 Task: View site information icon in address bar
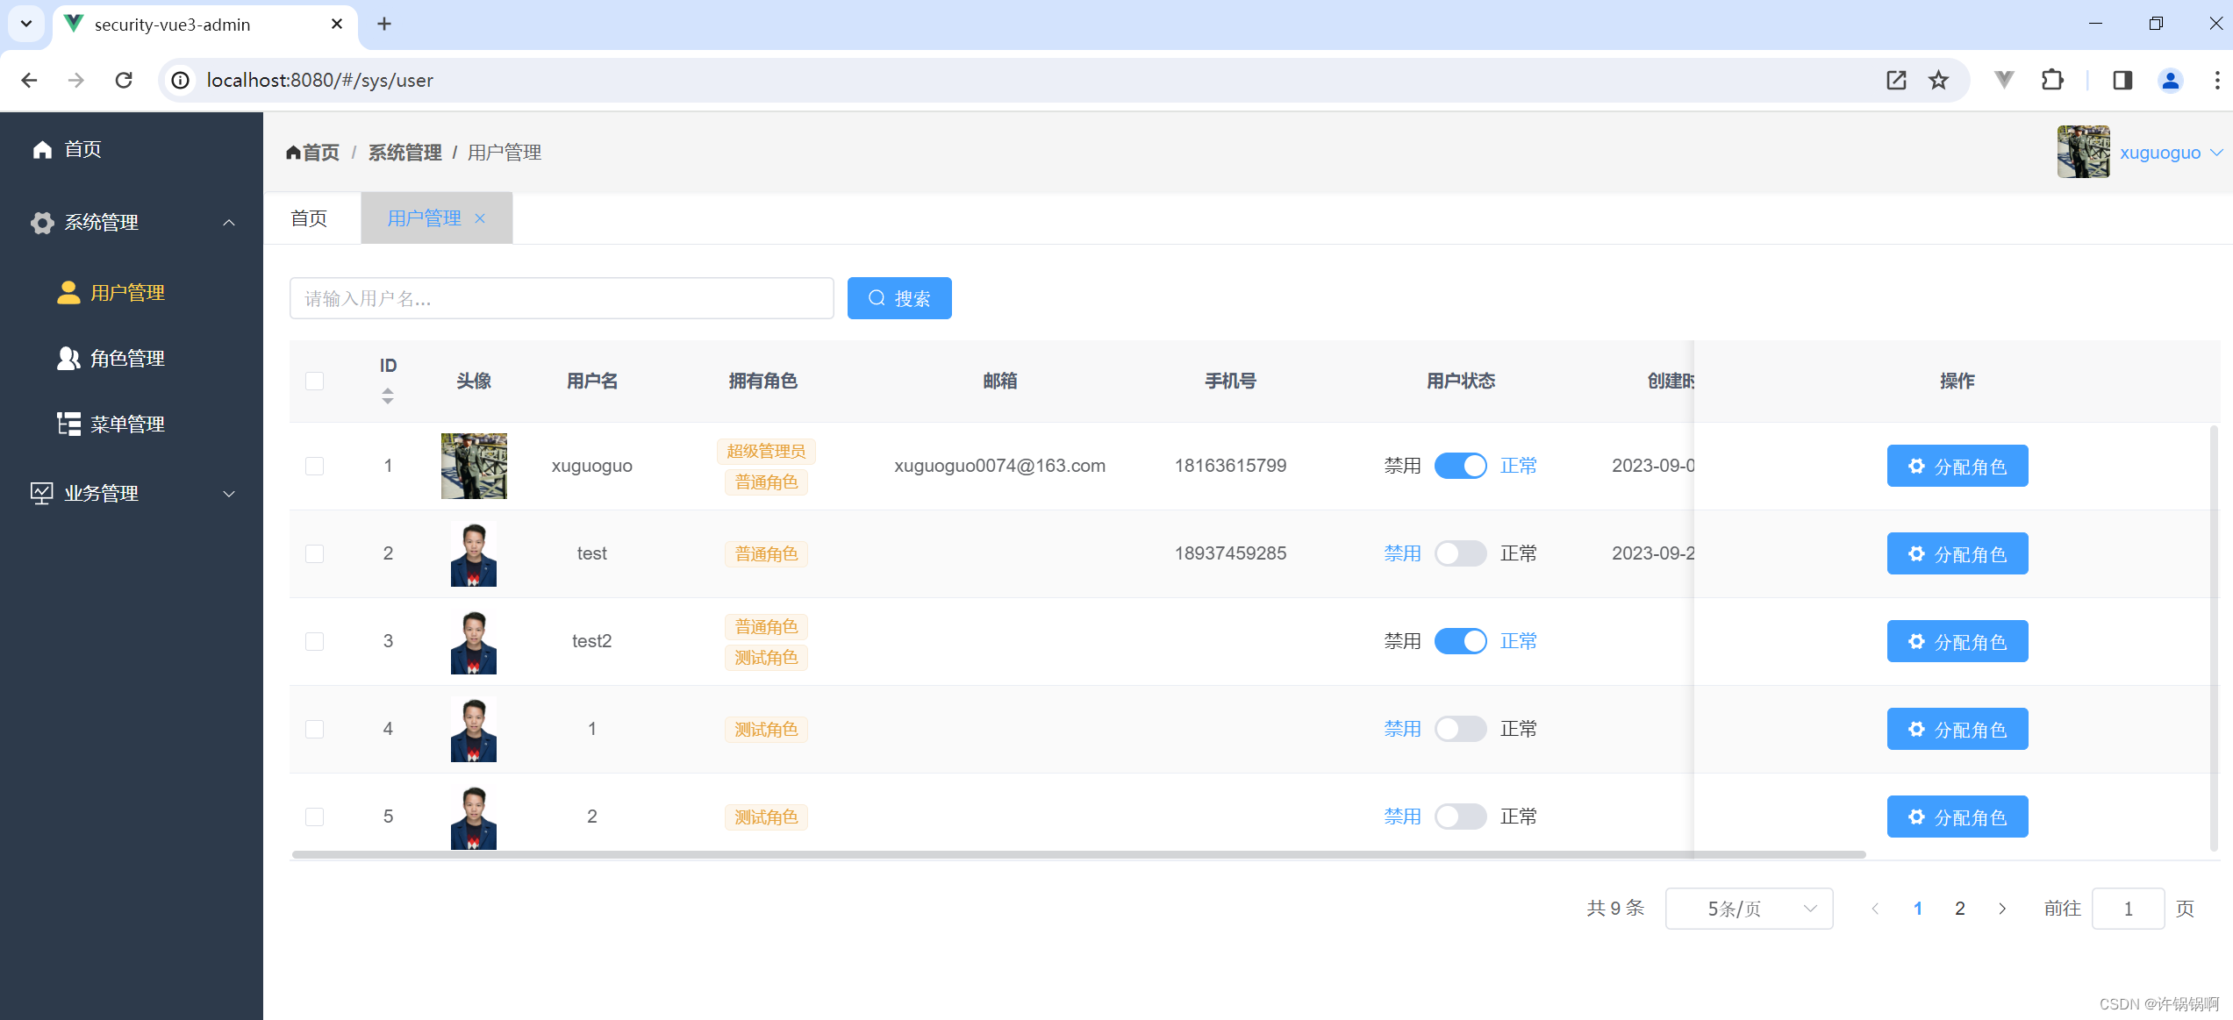pos(180,81)
